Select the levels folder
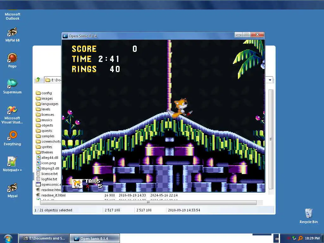This screenshot has height=243, width=324. pos(43,109)
